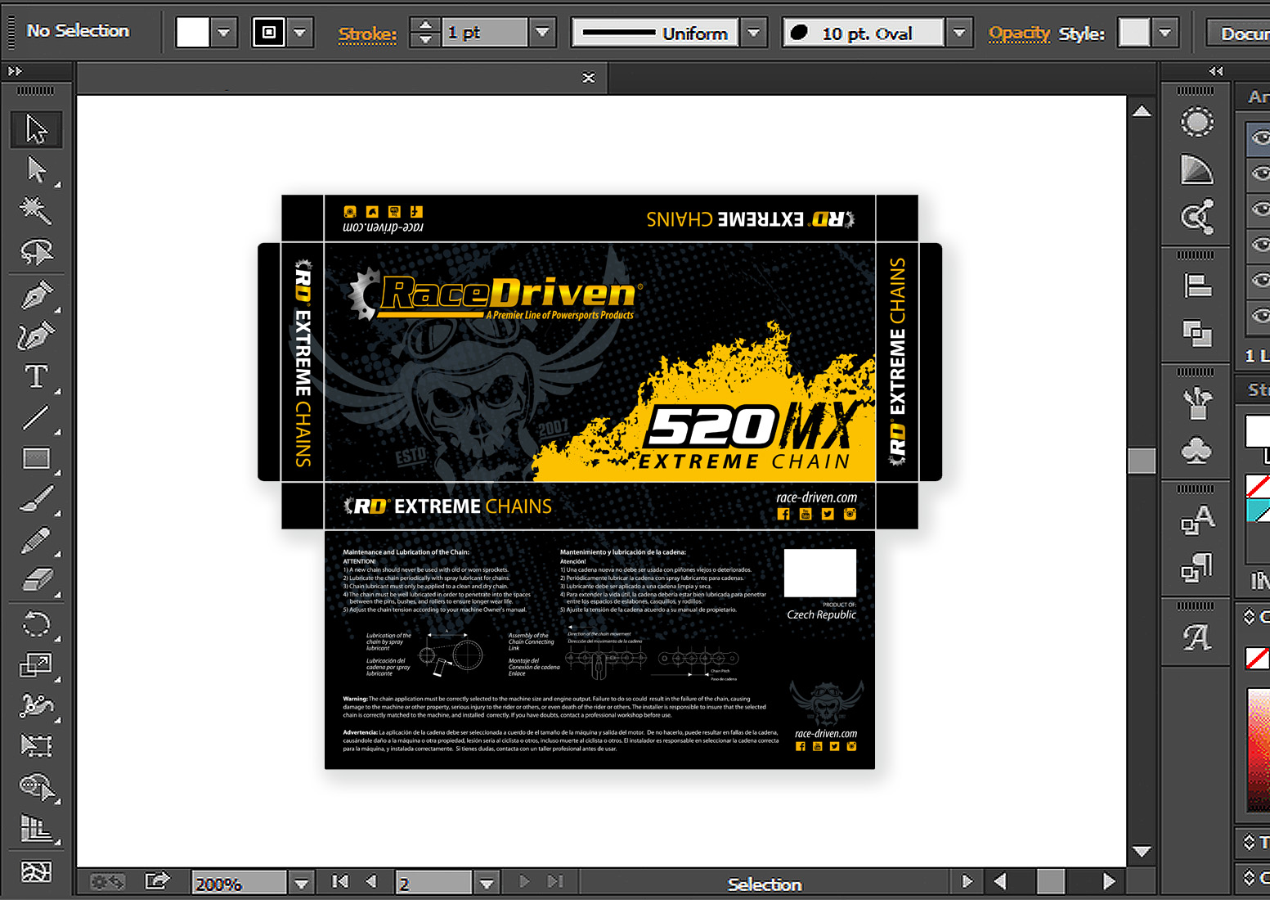Open the artboard number dropdown arrow
This screenshot has width=1270, height=900.
click(487, 883)
